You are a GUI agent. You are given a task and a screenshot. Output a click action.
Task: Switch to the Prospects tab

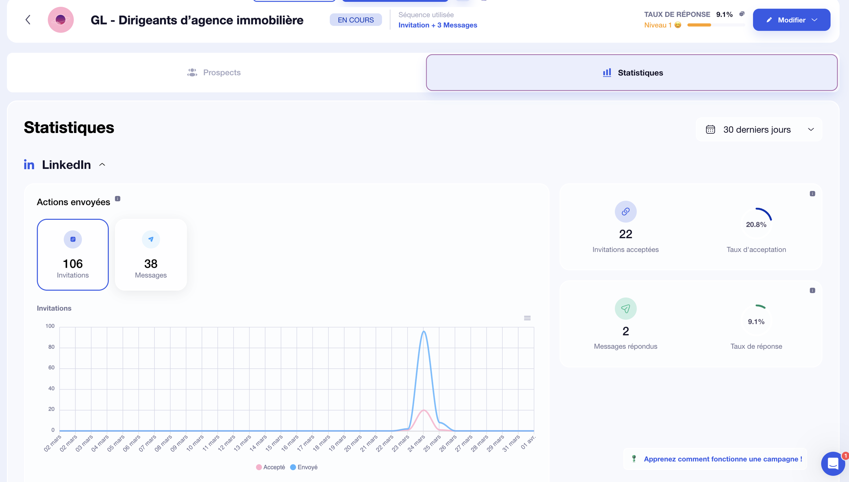click(214, 72)
